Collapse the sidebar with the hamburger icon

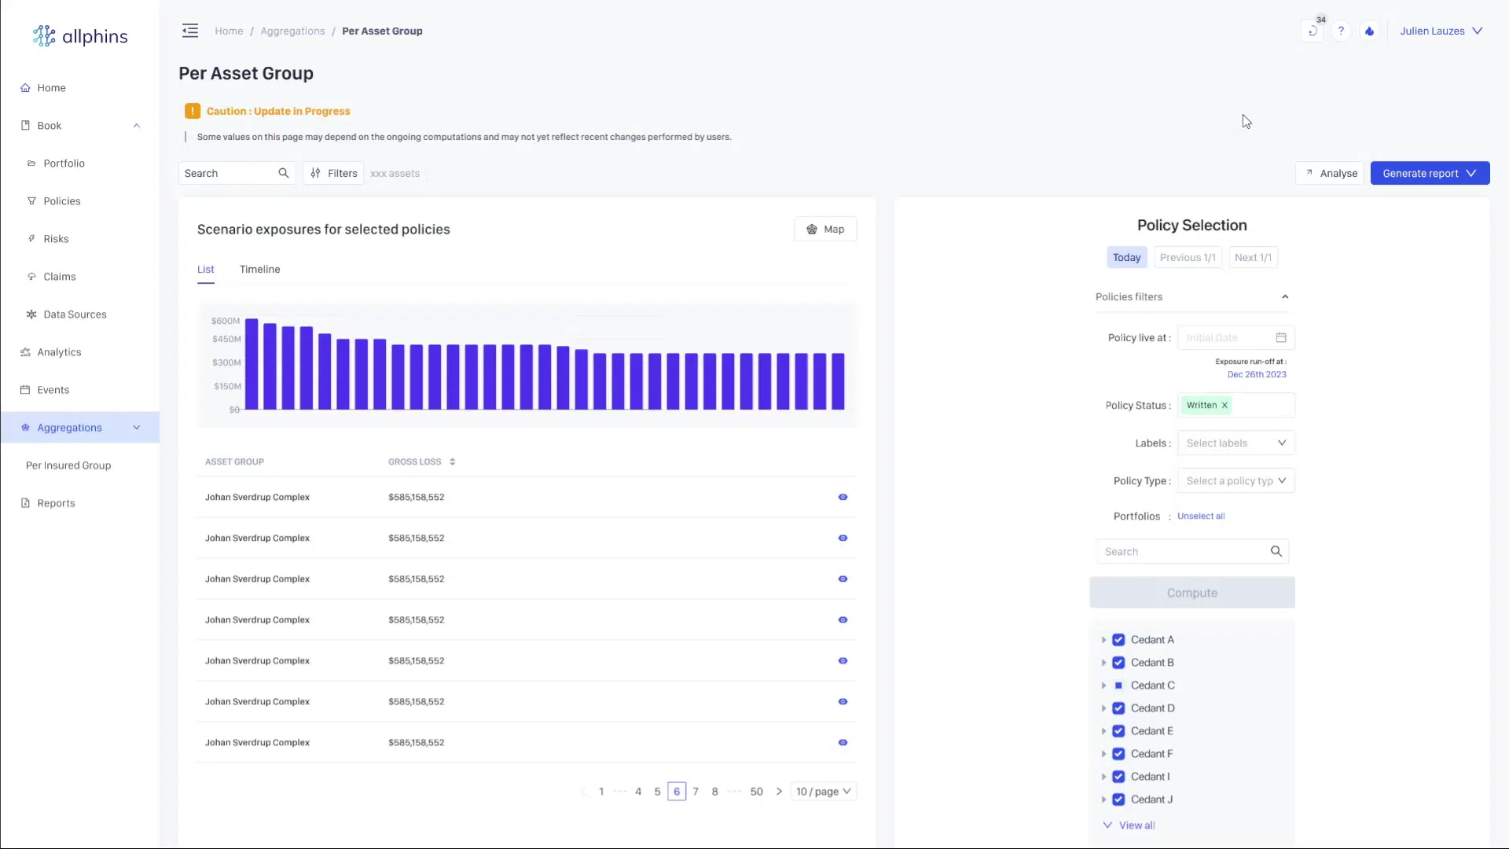(x=190, y=31)
